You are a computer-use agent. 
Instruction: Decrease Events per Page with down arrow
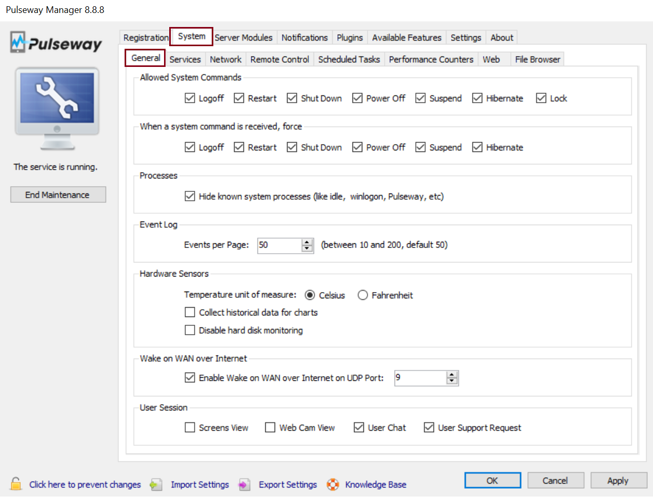(307, 248)
